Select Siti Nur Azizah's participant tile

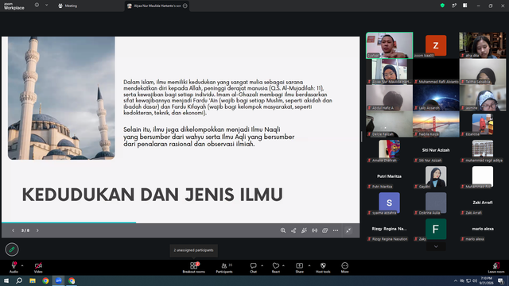tap(436, 150)
